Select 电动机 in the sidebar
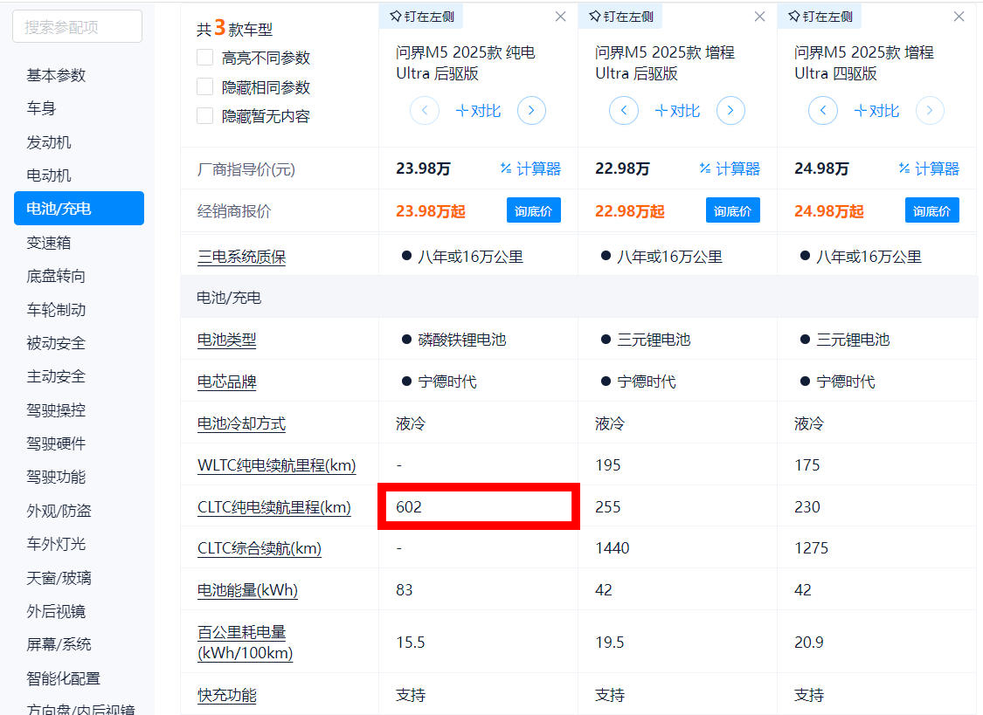The image size is (983, 715). coord(49,175)
